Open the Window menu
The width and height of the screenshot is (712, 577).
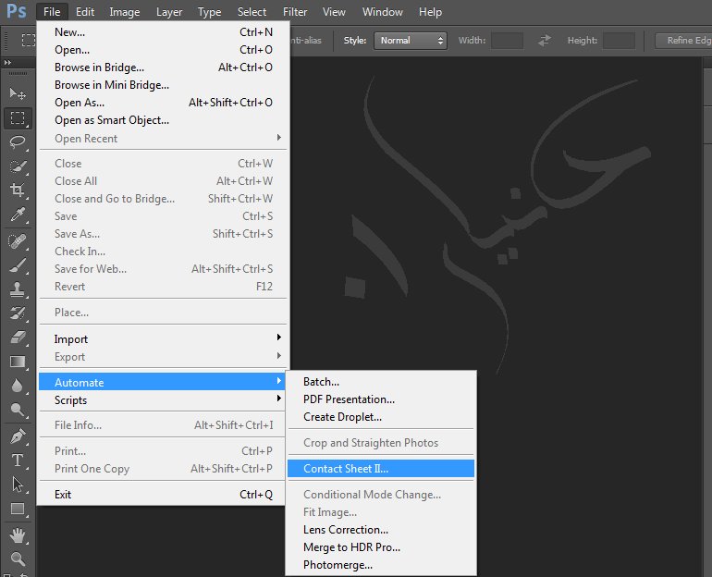pyautogui.click(x=382, y=12)
